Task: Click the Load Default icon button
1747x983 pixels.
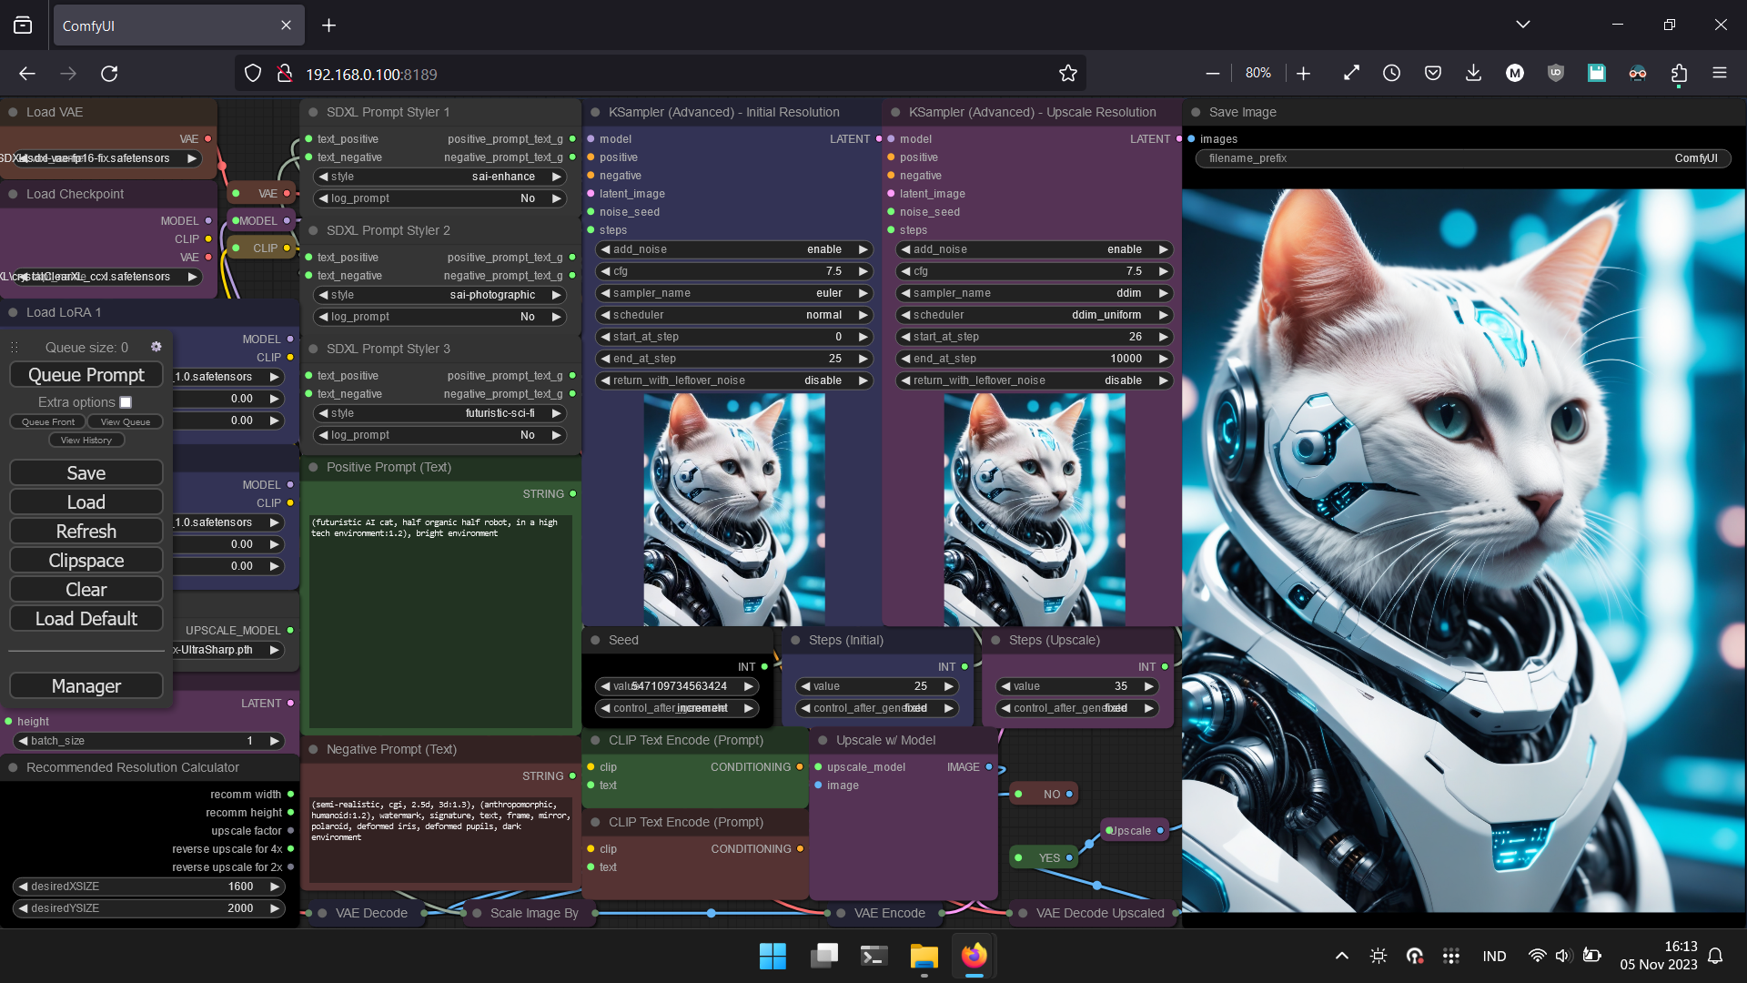Action: [86, 618]
